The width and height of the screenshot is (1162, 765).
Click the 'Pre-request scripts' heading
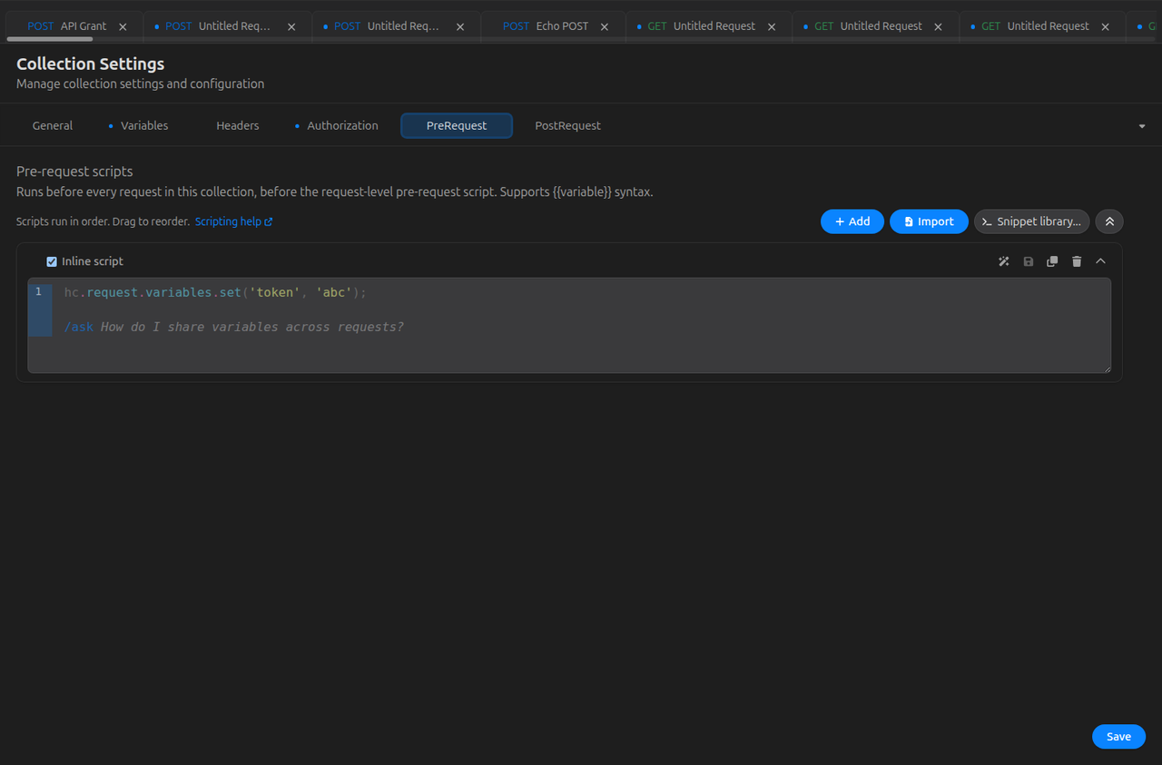[74, 171]
